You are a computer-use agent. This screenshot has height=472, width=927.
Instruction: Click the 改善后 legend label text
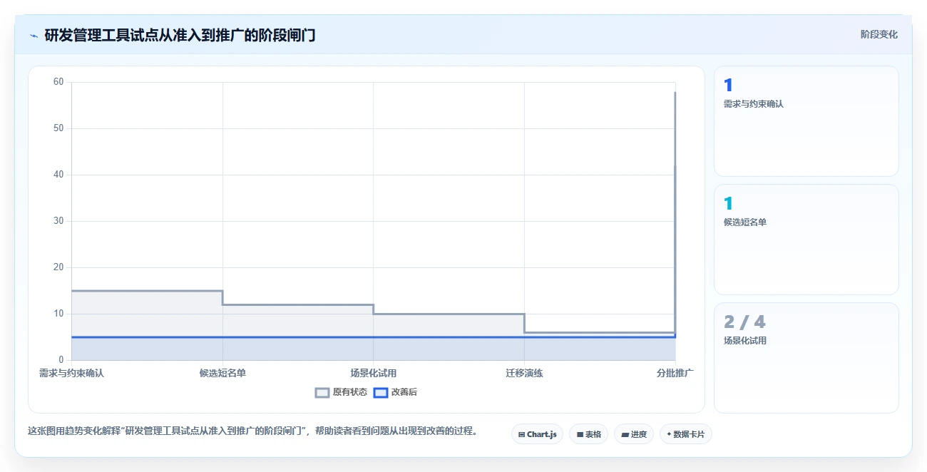pos(404,392)
